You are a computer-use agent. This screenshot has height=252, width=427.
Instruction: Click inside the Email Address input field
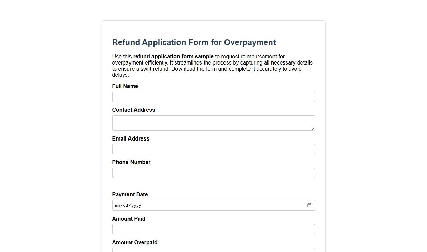pyautogui.click(x=213, y=149)
